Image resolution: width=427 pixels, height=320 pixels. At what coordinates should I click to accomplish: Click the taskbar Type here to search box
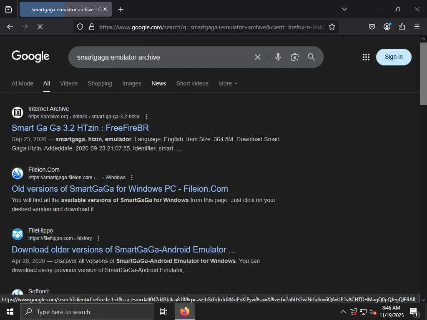[87, 312]
